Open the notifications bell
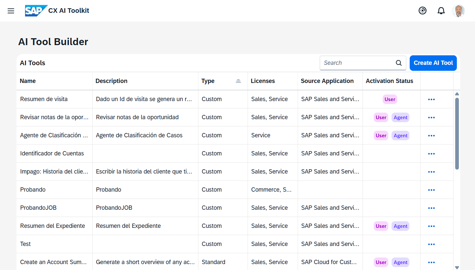Screen dimensions: 475x270 click(441, 11)
